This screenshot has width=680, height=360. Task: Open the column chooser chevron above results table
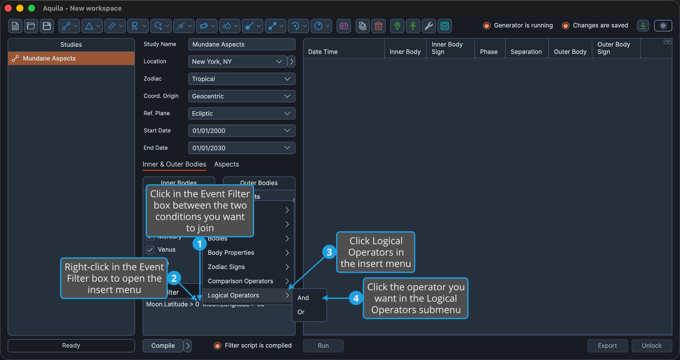[x=668, y=42]
